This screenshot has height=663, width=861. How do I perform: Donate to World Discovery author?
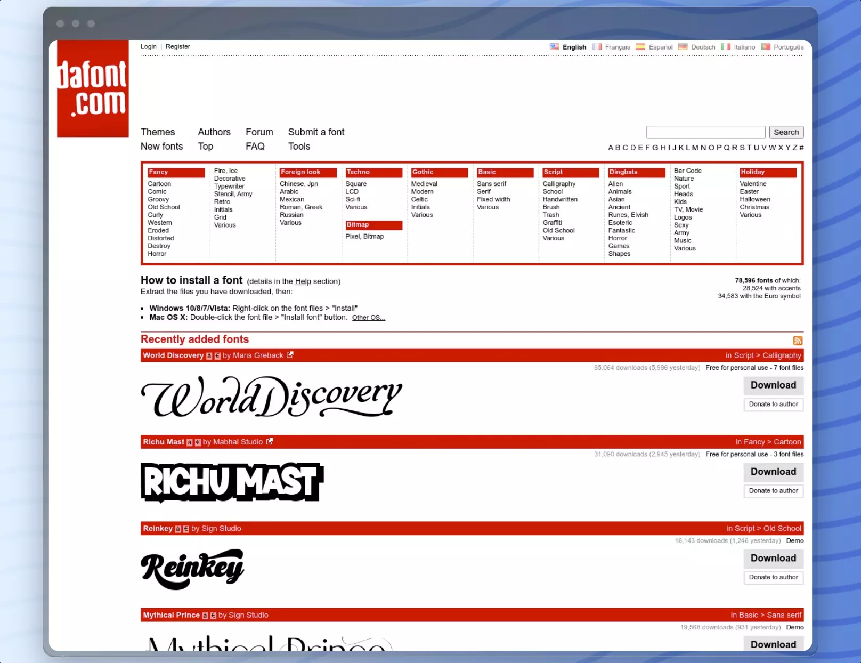click(x=774, y=405)
